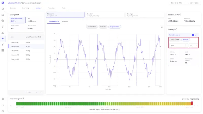Open the Hz unit dropdown
203x114 pixels.
click(193, 45)
